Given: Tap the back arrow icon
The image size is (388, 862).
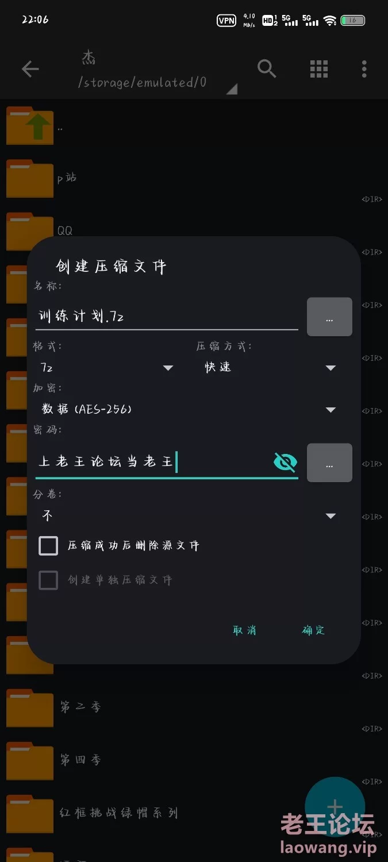Looking at the screenshot, I should point(30,70).
